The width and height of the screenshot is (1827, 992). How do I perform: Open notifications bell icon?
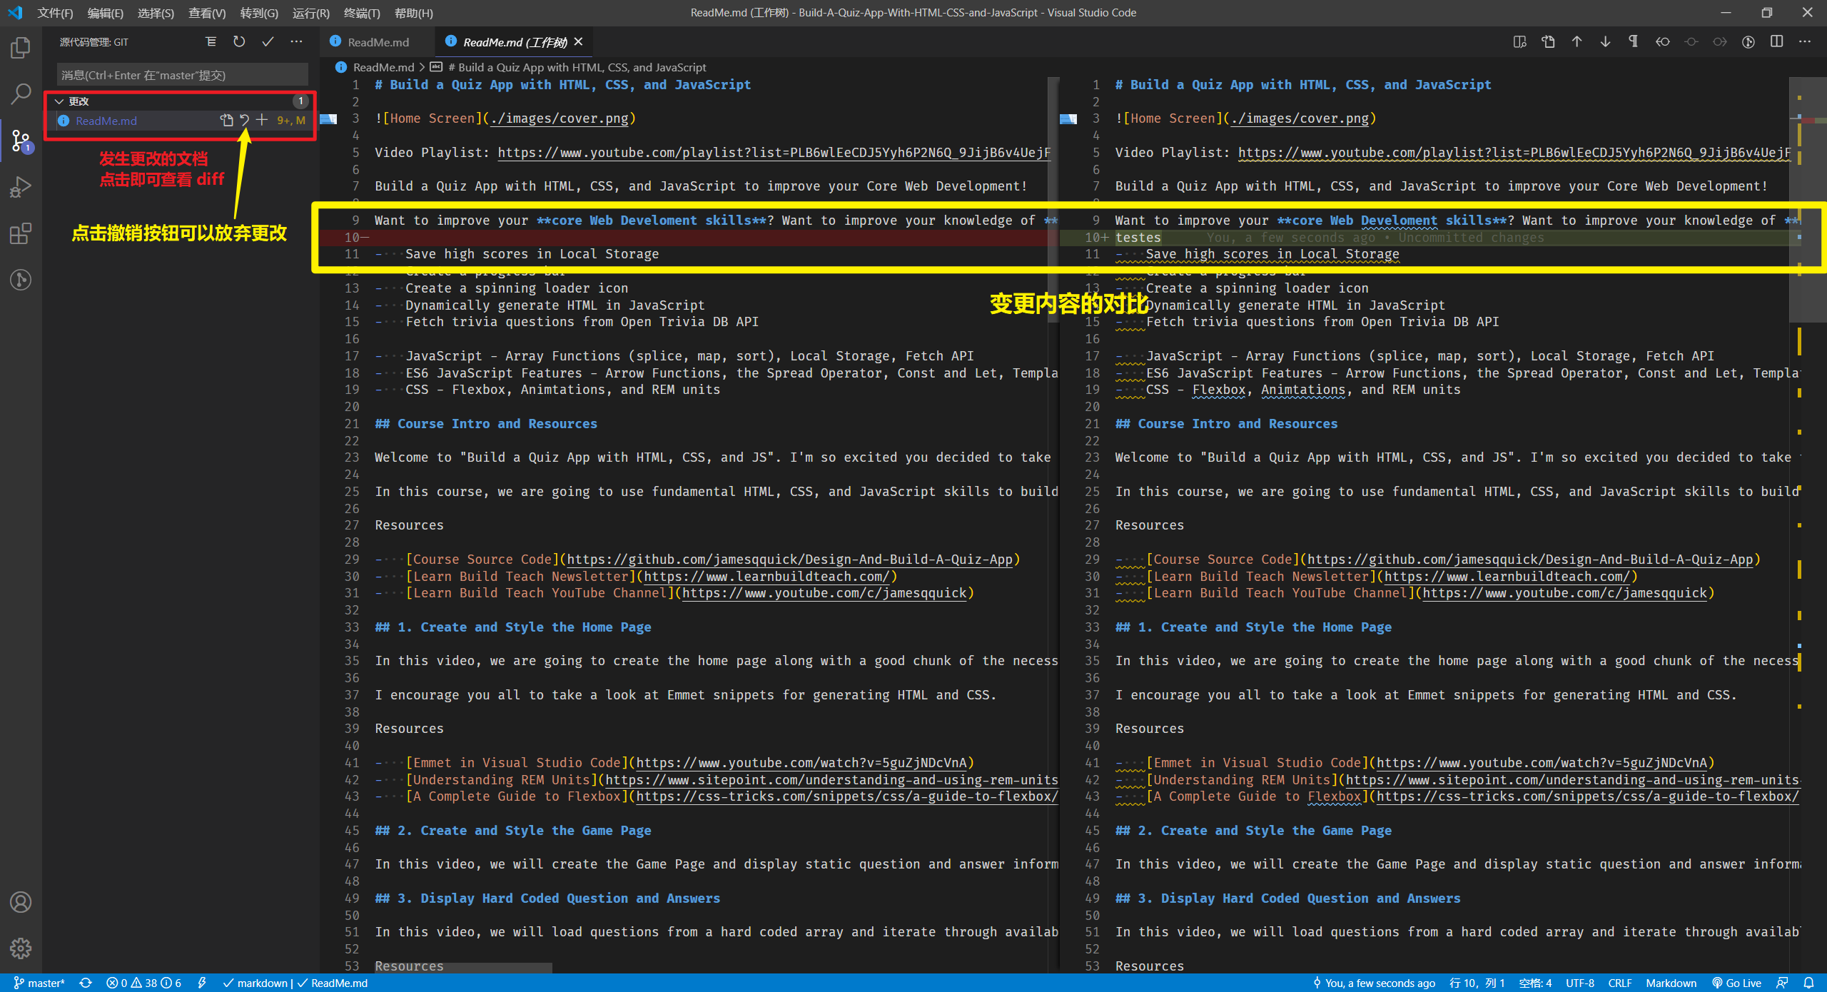[1808, 983]
